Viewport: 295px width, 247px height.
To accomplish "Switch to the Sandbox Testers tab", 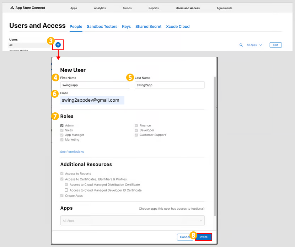I will [102, 27].
